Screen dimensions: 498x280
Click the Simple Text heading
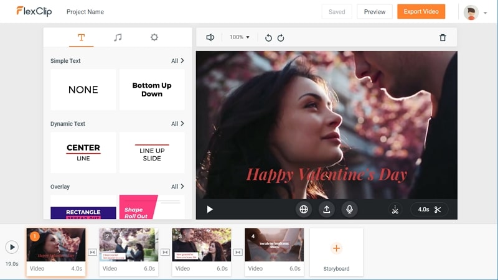point(65,60)
